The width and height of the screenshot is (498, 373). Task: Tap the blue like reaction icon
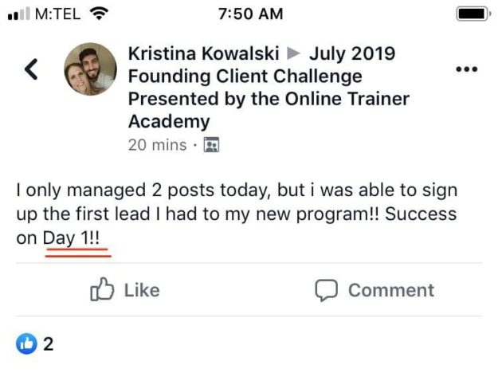(x=26, y=344)
